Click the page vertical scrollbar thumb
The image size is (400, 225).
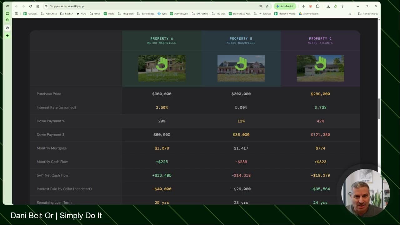pyautogui.click(x=379, y=109)
